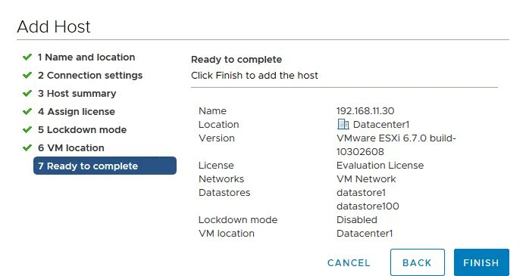Image resolution: width=526 pixels, height=276 pixels.
Task: Click green checkmark beside Lockdown mode
Action: tap(27, 129)
